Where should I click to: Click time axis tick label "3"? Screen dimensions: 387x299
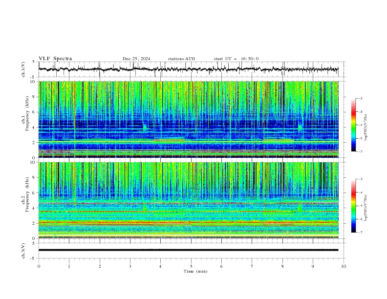click(130, 266)
